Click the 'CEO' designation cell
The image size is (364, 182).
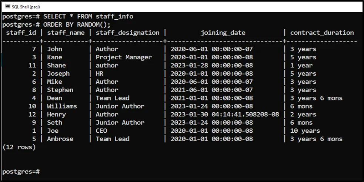[101, 130]
